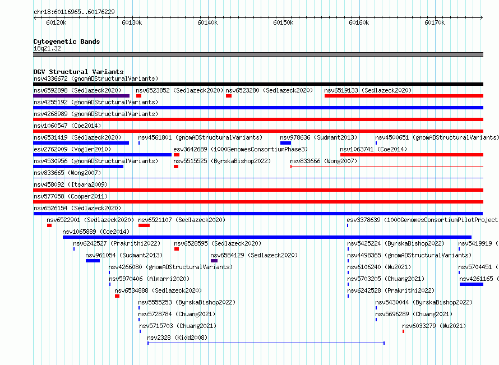Viewport: 499px width, 365px height.
Task: Open variant nsv4498365 (gnomADStructuralVariants)
Action: pyautogui.click(x=409, y=255)
